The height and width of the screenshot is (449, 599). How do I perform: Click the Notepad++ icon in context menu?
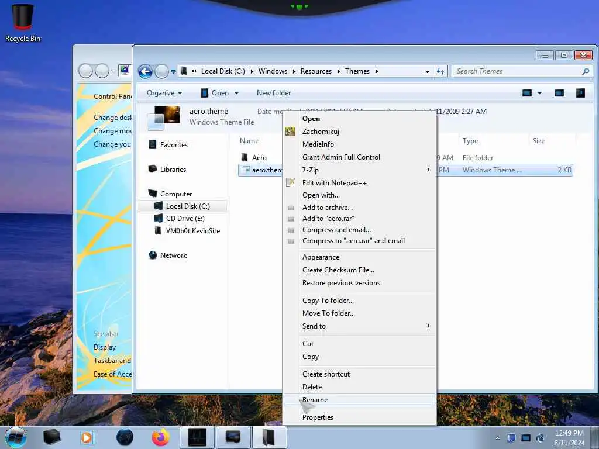click(x=290, y=182)
